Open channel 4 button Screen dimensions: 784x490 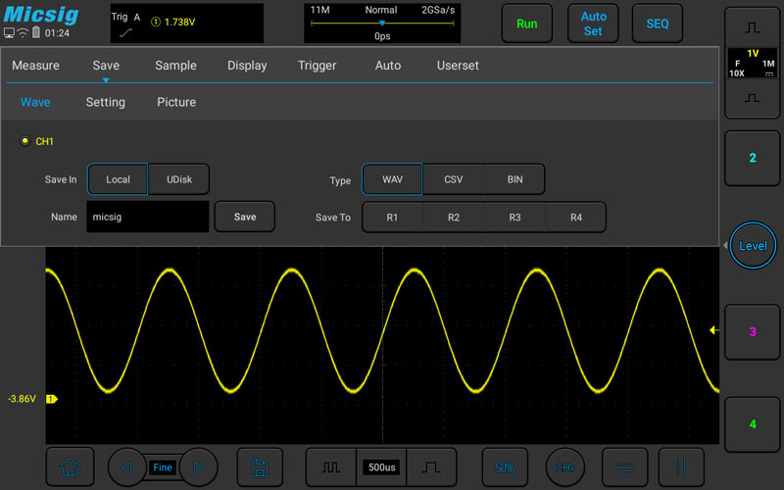[x=752, y=424]
